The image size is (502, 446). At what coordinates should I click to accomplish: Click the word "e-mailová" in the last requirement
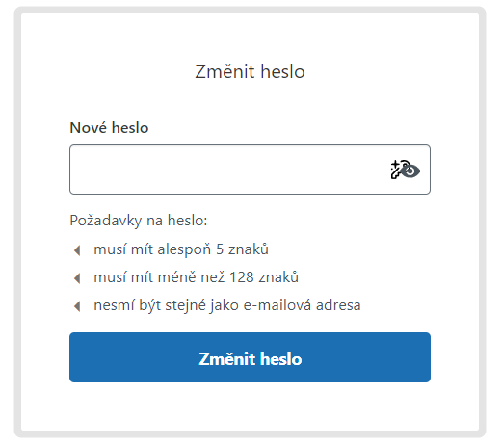tap(277, 305)
